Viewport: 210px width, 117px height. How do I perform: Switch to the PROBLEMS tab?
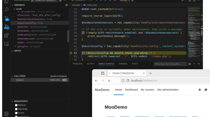(x=78, y=64)
